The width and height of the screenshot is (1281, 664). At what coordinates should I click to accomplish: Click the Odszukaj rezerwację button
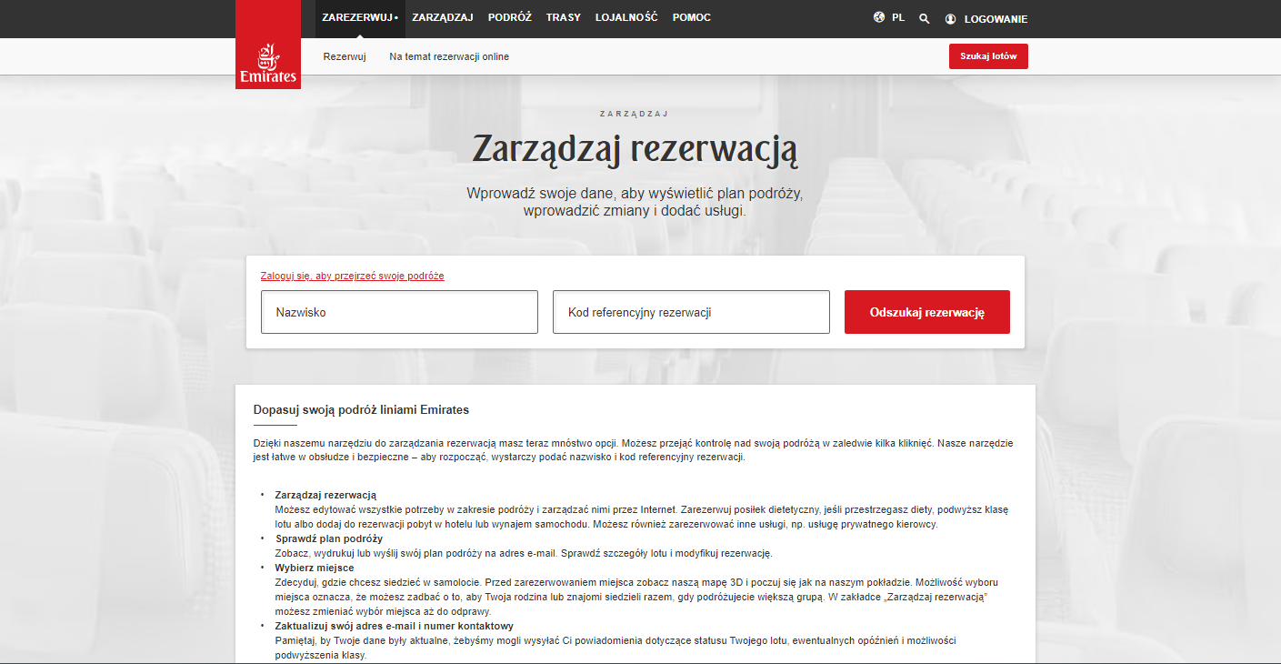tap(927, 312)
